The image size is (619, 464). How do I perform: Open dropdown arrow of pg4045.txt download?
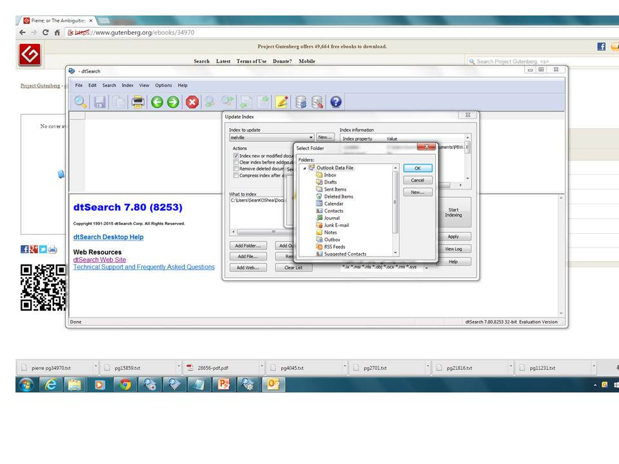(344, 367)
